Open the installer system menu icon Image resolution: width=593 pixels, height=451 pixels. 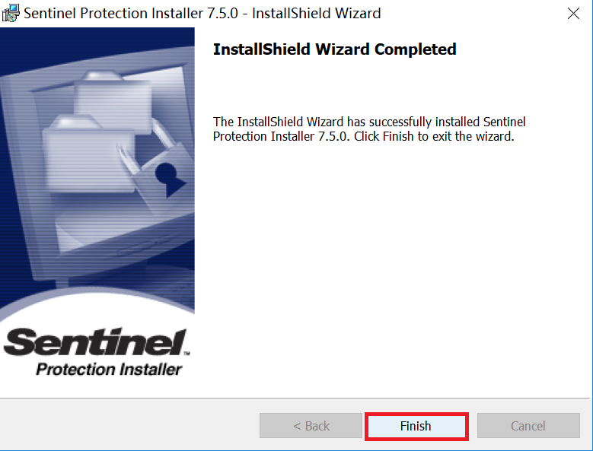[x=11, y=14]
